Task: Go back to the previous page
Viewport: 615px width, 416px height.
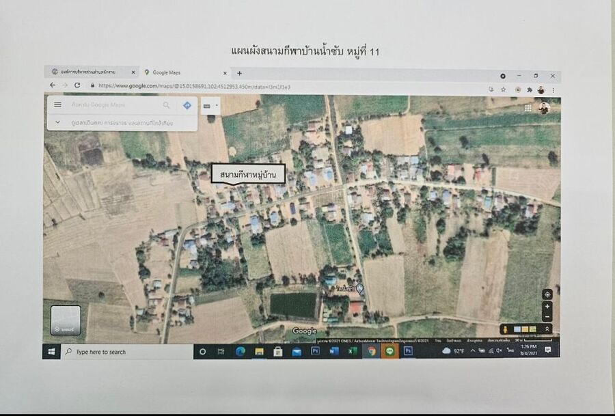Action: 53,85
